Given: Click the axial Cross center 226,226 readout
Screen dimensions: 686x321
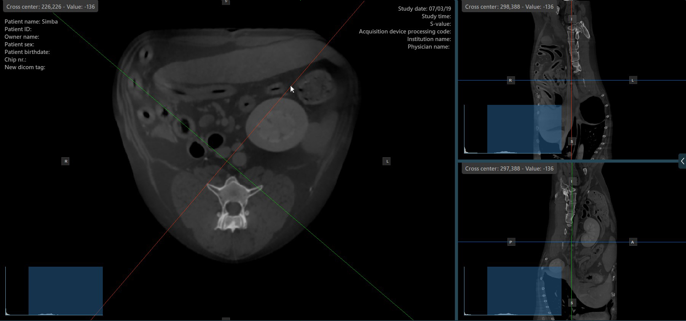Looking at the screenshot, I should (x=50, y=7).
